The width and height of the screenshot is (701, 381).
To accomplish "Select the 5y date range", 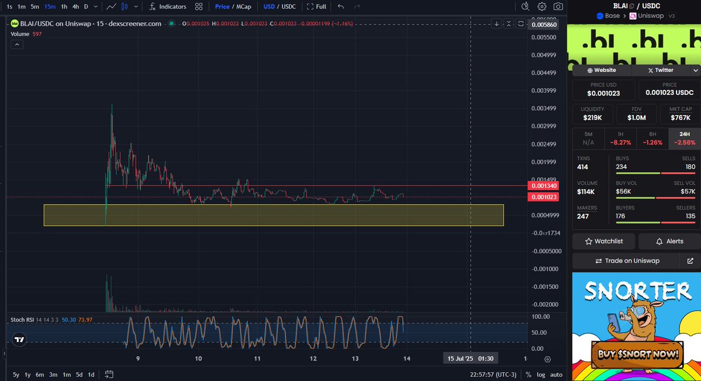I will [16, 375].
